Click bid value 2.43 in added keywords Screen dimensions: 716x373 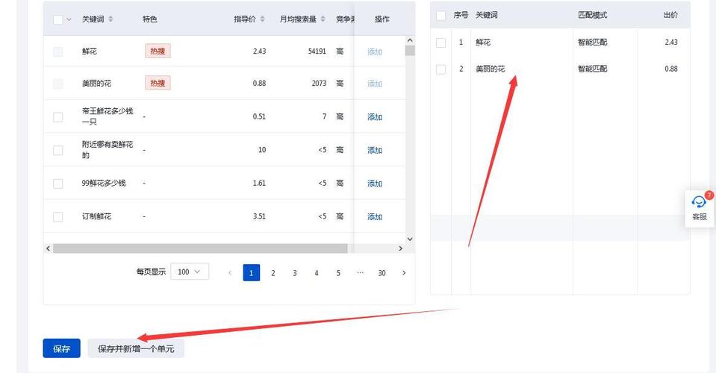670,42
